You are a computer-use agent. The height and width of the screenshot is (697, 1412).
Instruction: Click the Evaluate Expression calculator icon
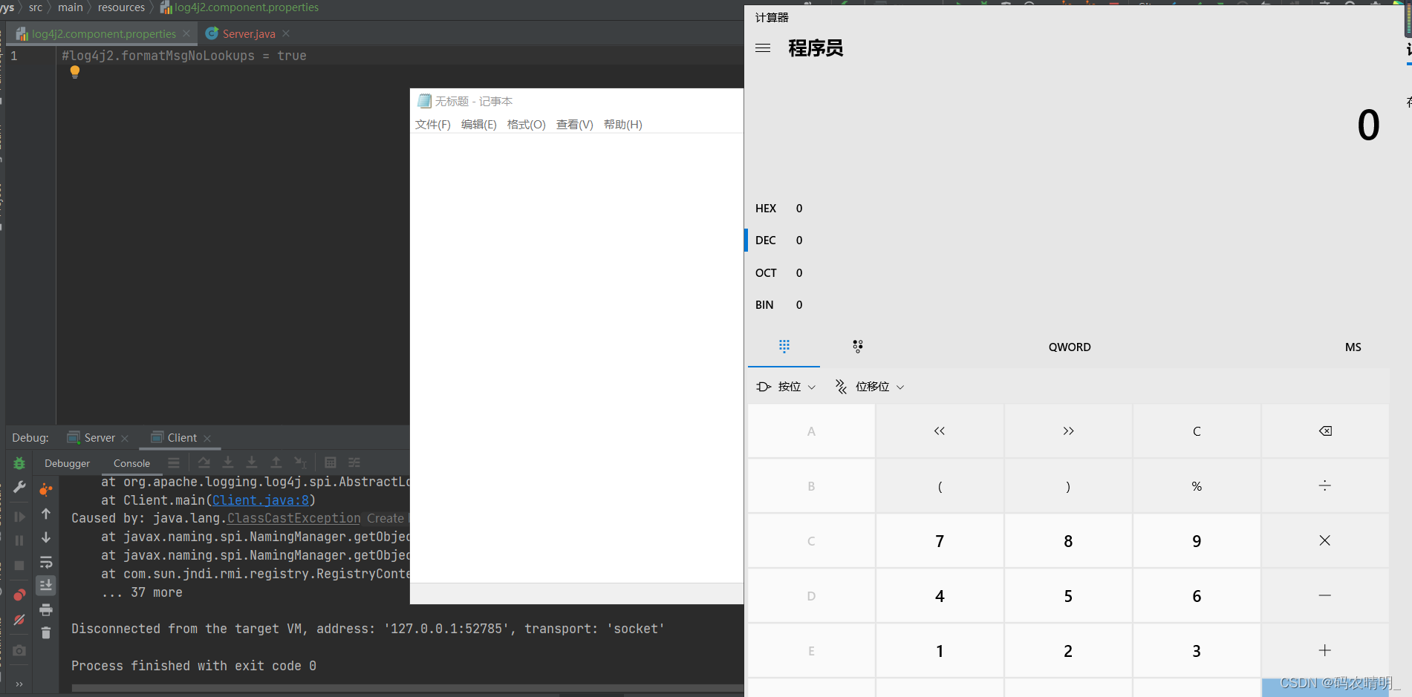click(331, 462)
